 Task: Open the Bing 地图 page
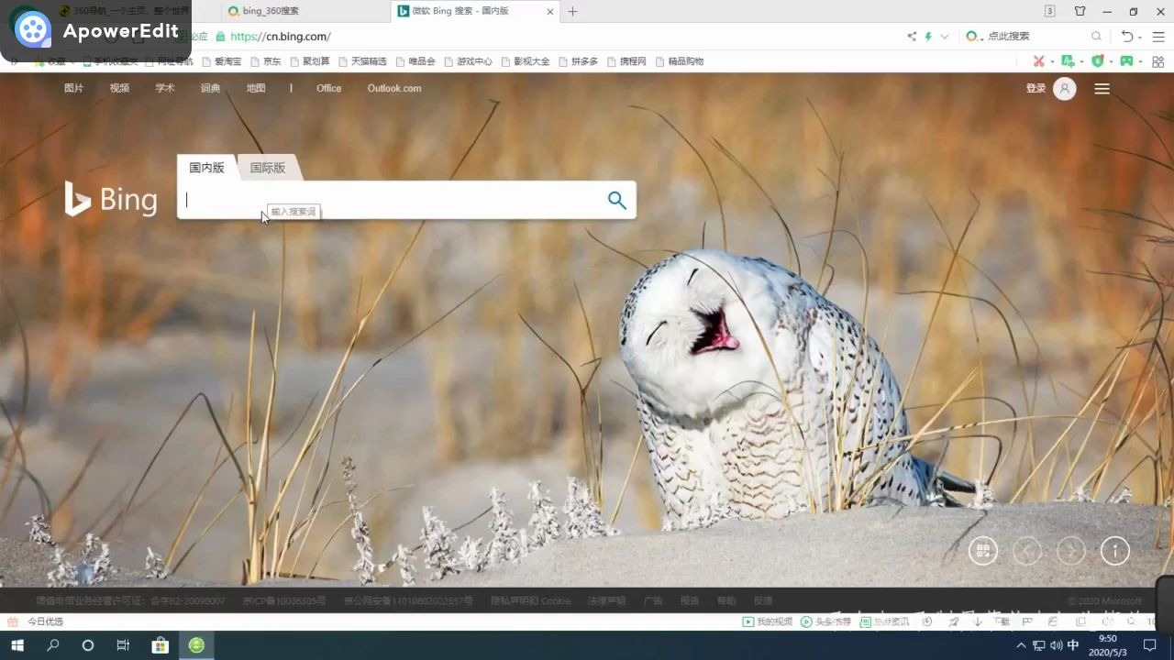click(256, 88)
